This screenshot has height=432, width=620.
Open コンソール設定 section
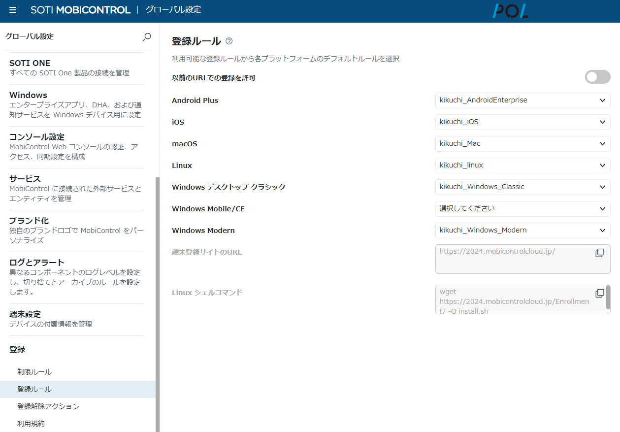click(x=76, y=147)
